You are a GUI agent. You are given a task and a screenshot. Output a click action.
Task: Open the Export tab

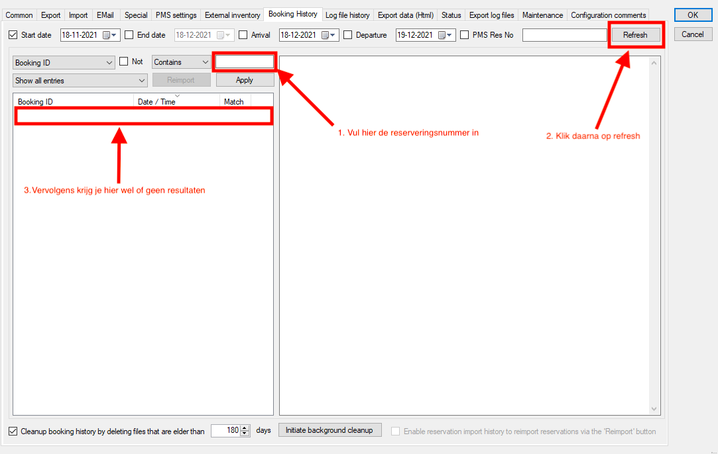pos(51,15)
